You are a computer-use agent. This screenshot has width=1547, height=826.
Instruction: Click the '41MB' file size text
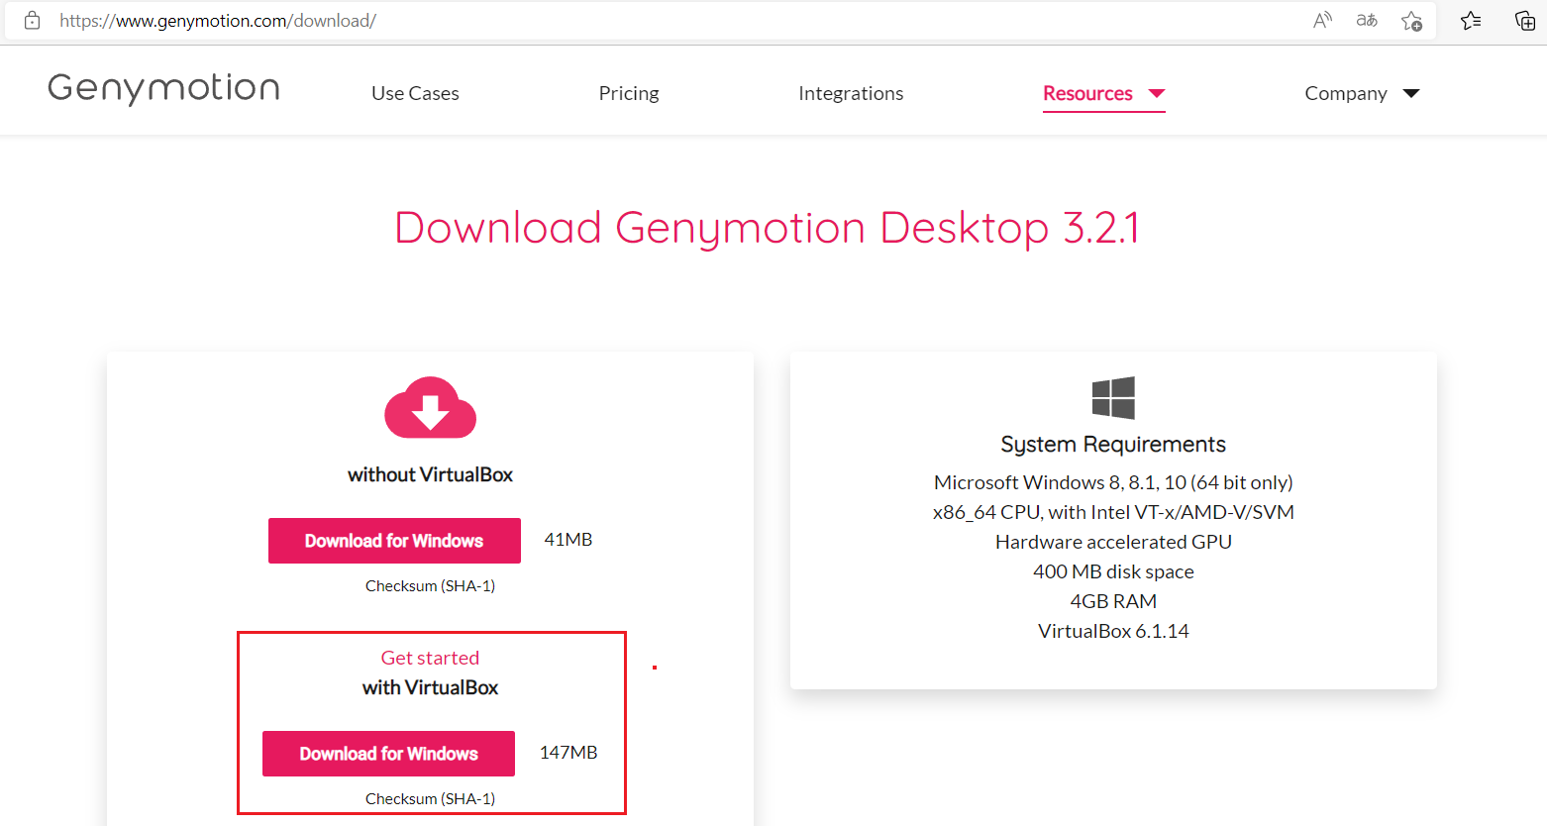[568, 540]
